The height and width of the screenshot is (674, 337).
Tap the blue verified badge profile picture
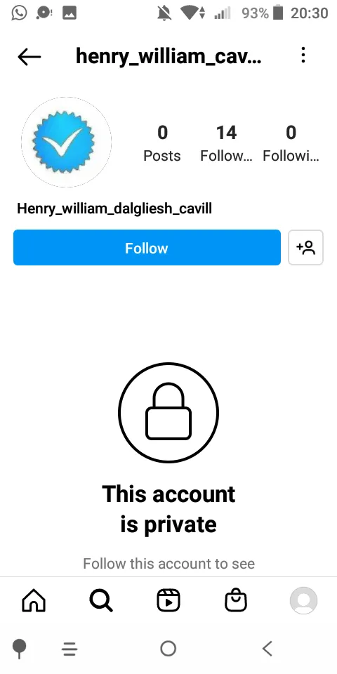pyautogui.click(x=66, y=143)
